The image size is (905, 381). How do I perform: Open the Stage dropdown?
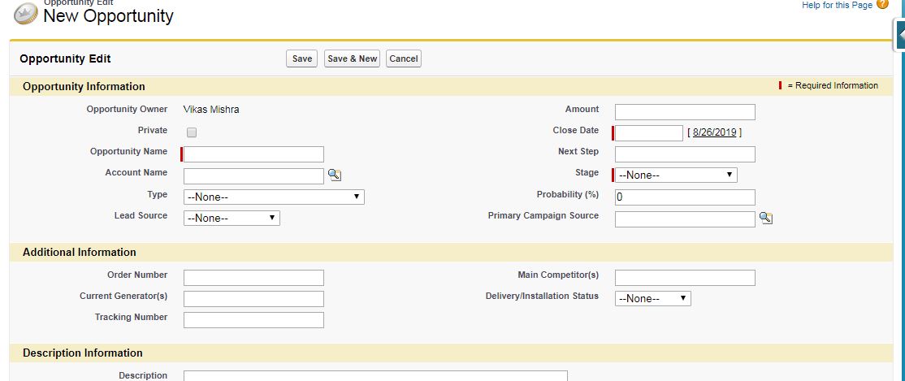click(676, 175)
